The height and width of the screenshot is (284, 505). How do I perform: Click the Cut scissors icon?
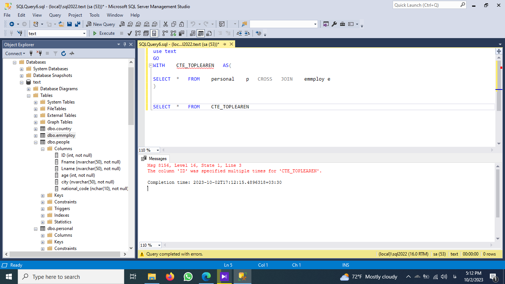[165, 24]
